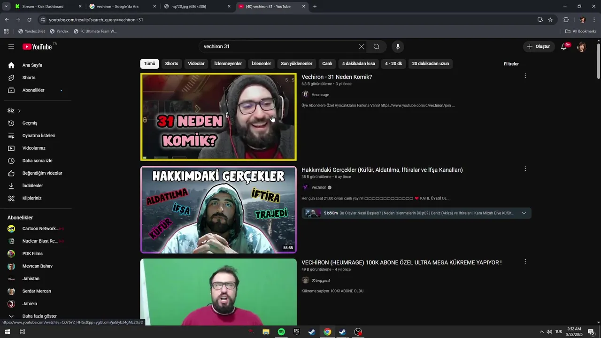601x338 pixels.
Task: Clear the search query with X icon
Action: 361,46
